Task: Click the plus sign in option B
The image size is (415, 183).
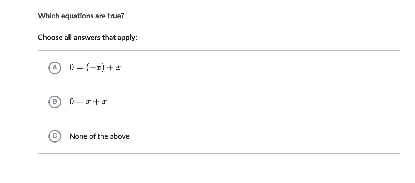Action: click(96, 102)
